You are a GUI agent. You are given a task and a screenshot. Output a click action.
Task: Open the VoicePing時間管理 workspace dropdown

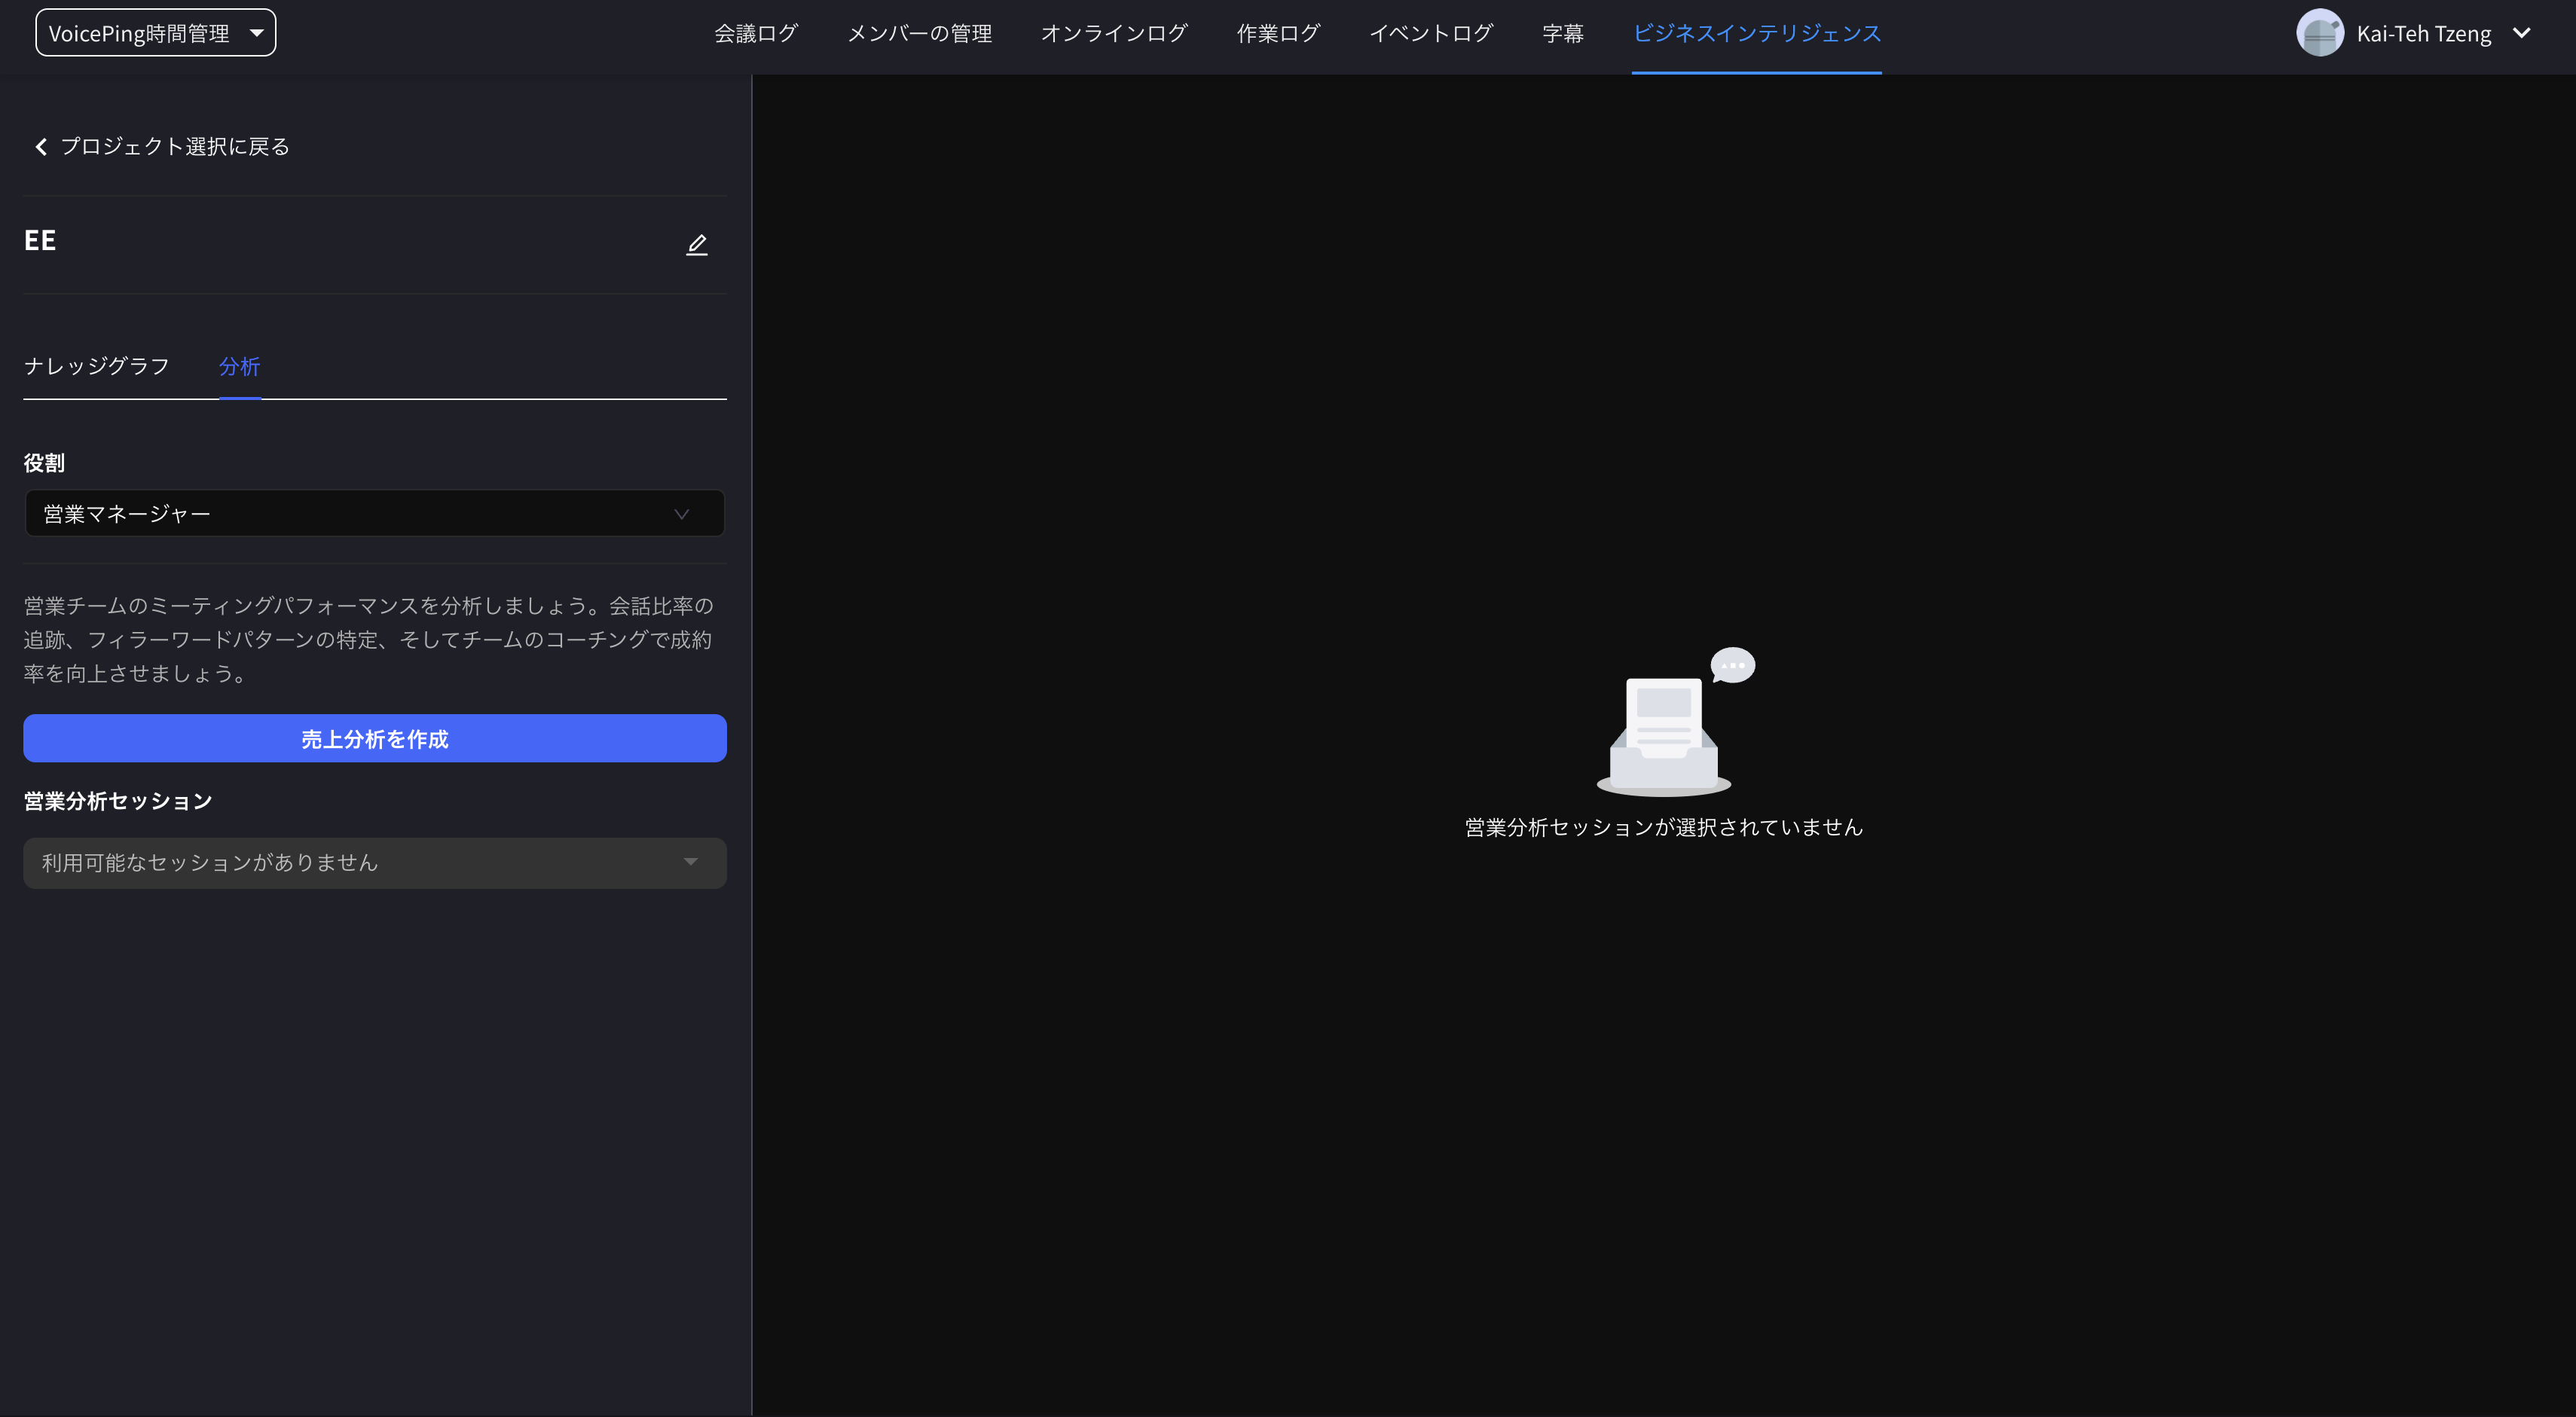(x=155, y=32)
